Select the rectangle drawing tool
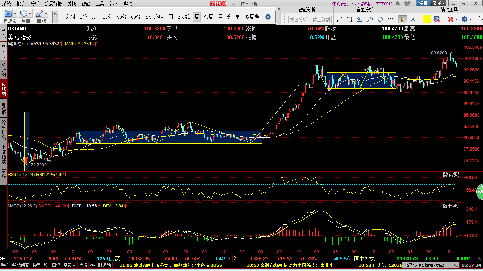Image resolution: width=483 pixels, height=271 pixels. point(350,19)
